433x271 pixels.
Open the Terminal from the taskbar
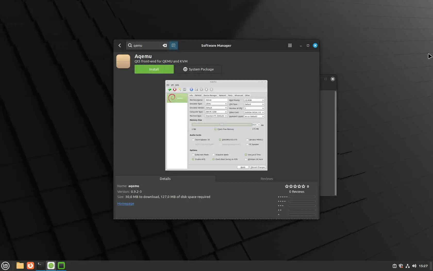tap(41, 266)
